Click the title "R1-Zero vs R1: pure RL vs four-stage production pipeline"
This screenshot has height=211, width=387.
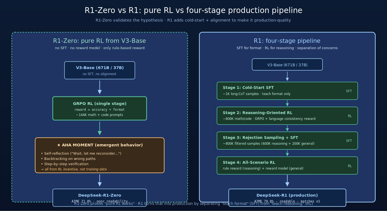pos(193,10)
